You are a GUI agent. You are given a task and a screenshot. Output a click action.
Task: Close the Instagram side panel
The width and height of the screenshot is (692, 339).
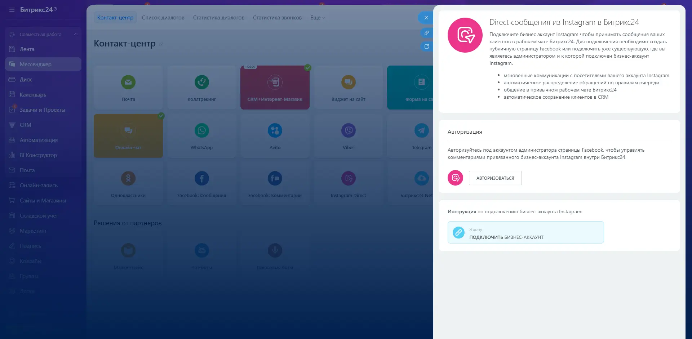coord(426,18)
